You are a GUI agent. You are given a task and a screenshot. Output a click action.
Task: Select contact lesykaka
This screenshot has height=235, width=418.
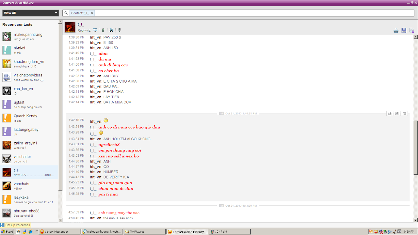pyautogui.click(x=29, y=200)
